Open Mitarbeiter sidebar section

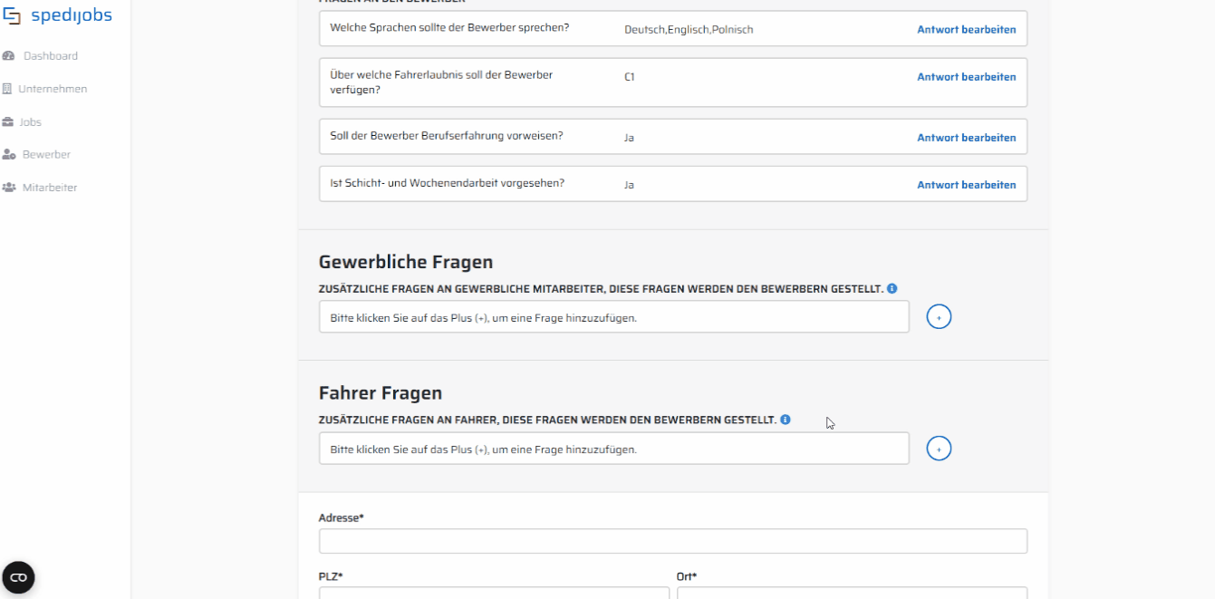click(50, 188)
